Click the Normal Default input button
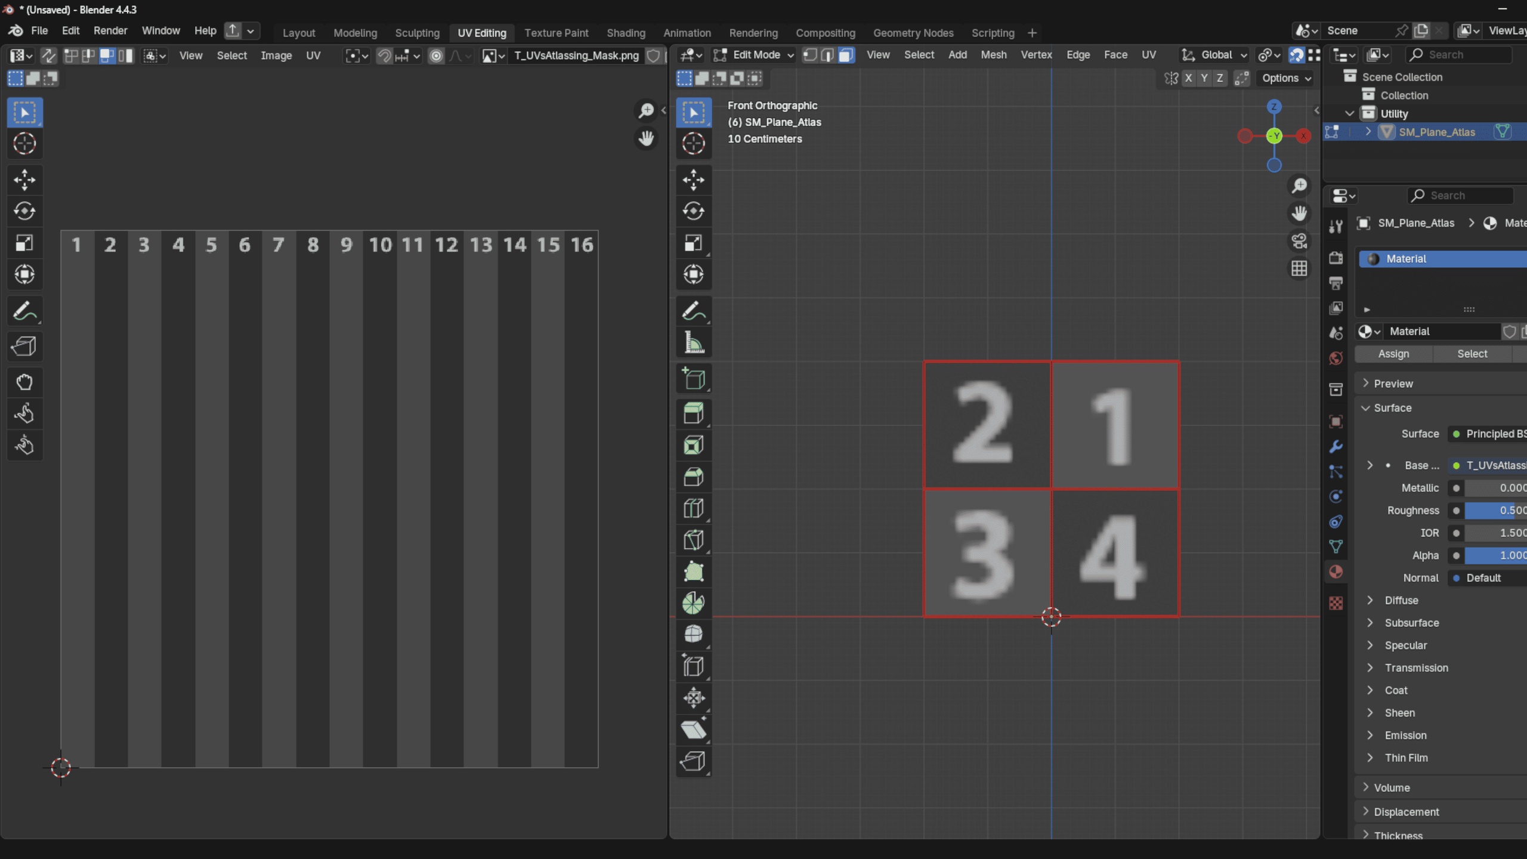1527x859 pixels. (1488, 578)
